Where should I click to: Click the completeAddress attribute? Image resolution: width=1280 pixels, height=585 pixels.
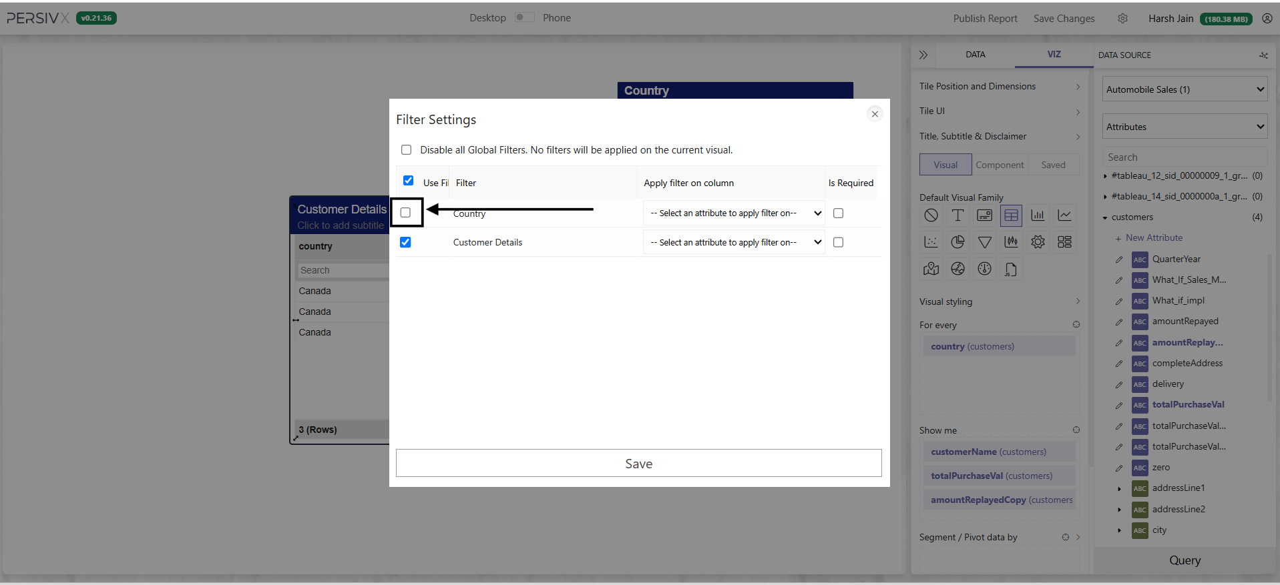point(1187,364)
